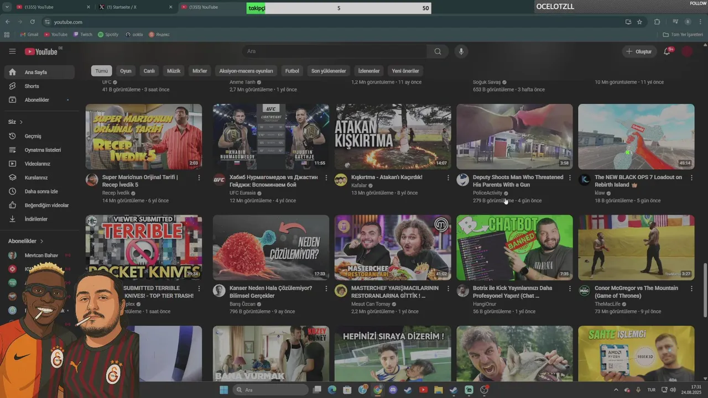Open browser extensions puzzle icon

pos(657,22)
